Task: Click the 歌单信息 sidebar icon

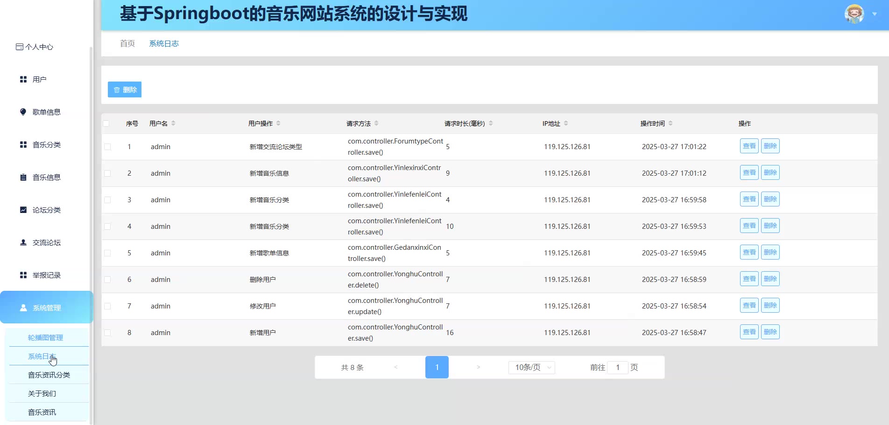Action: [x=23, y=112]
